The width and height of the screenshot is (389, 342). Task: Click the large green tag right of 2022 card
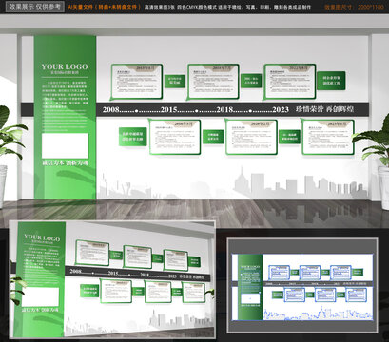[x=331, y=81]
